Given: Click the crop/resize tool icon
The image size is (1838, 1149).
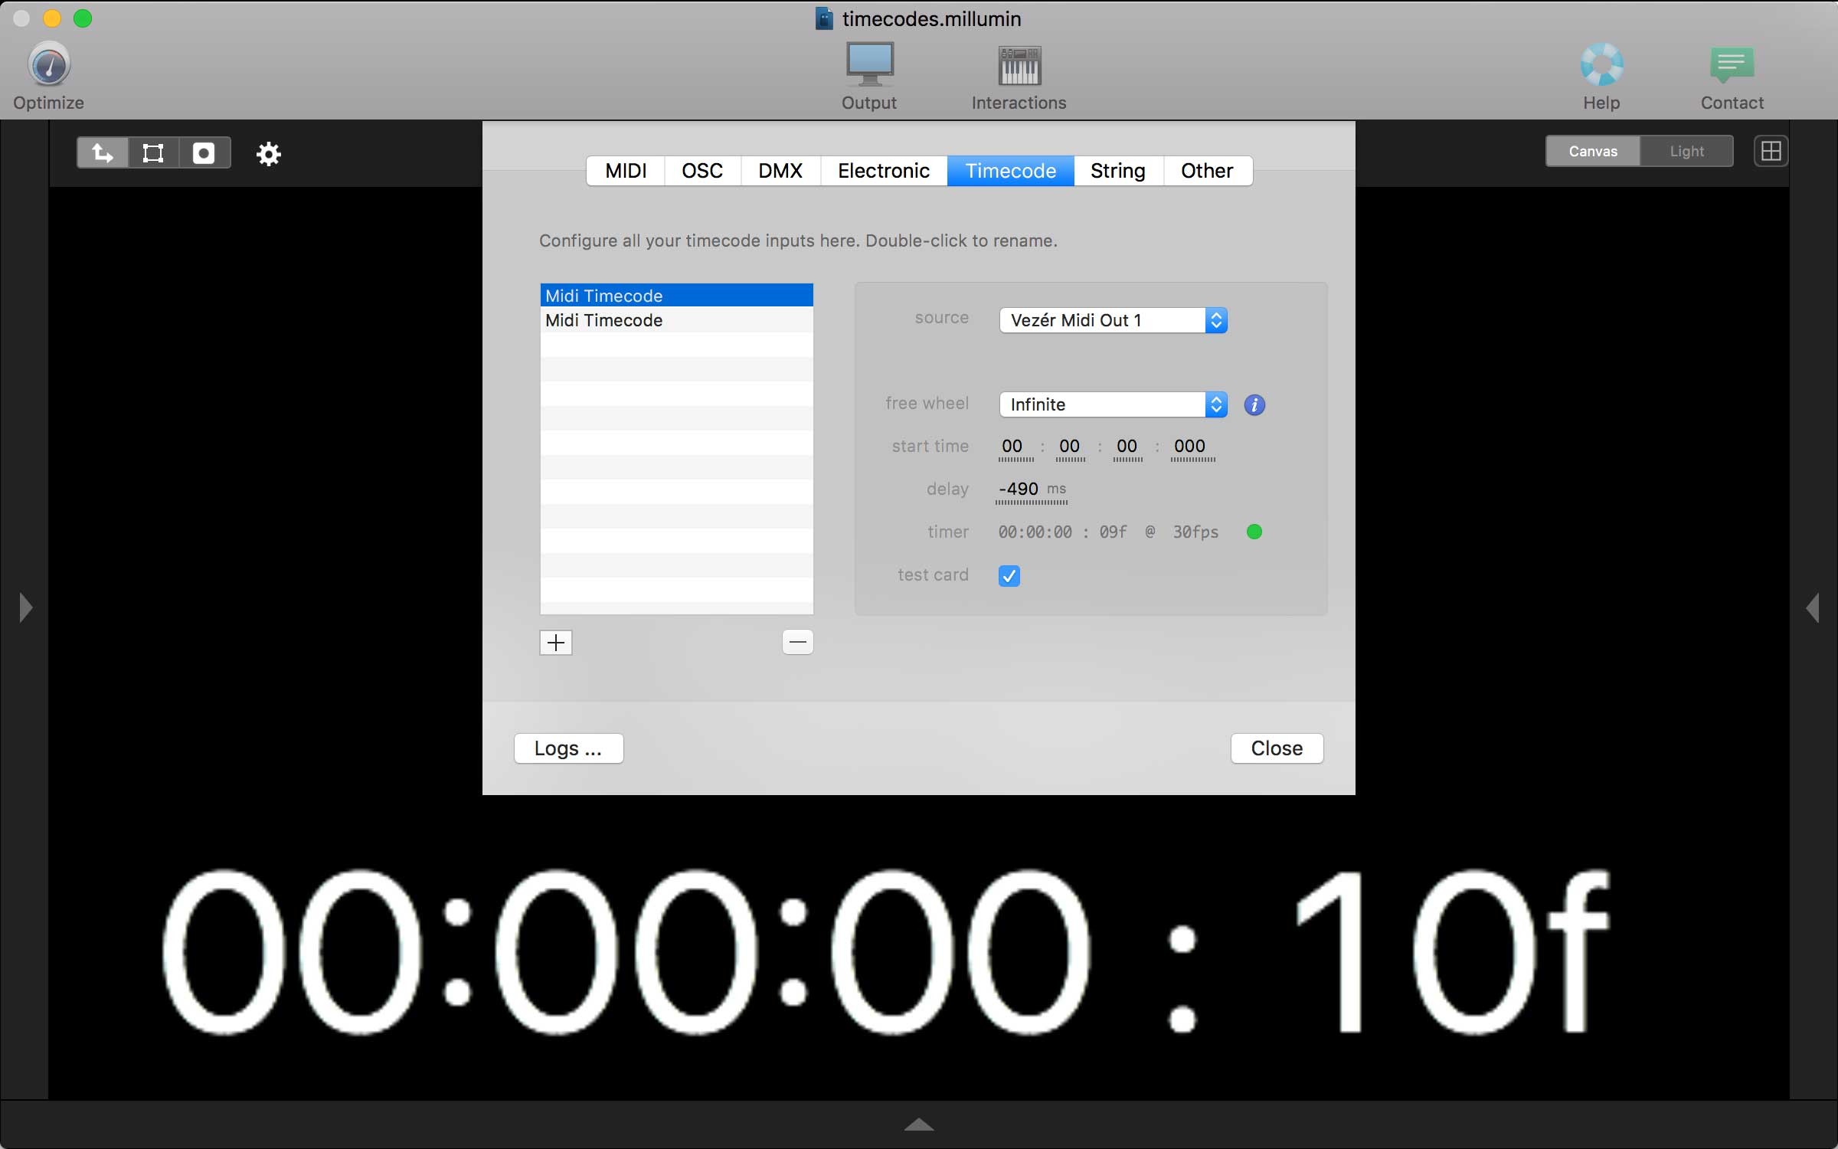Looking at the screenshot, I should click(x=153, y=152).
